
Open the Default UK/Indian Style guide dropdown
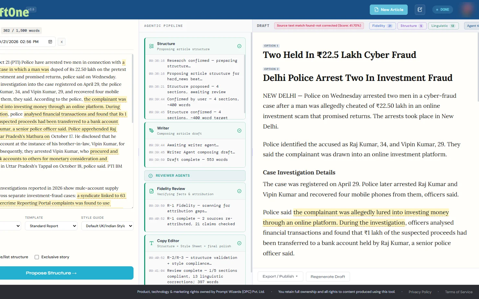click(107, 226)
